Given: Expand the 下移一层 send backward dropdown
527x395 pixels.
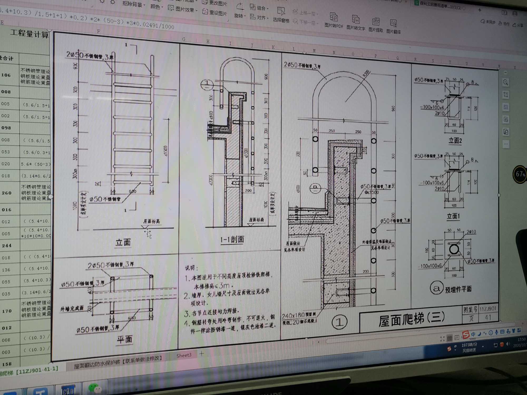Looking at the screenshot, I should pos(305,22).
